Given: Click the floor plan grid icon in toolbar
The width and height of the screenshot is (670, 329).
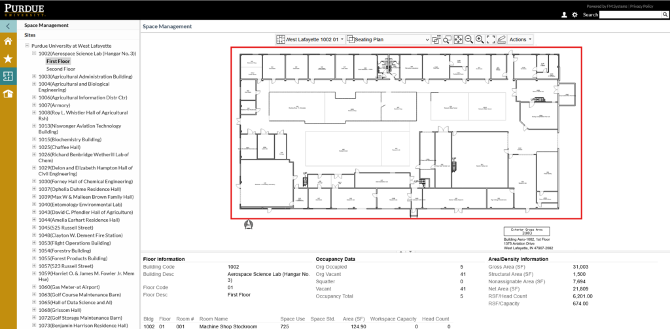Looking at the screenshot, I should click(280, 39).
